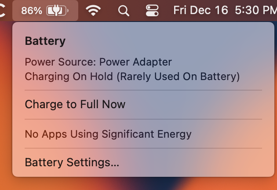Open Control Center toggles icon
This screenshot has width=277, height=190.
pyautogui.click(x=152, y=11)
